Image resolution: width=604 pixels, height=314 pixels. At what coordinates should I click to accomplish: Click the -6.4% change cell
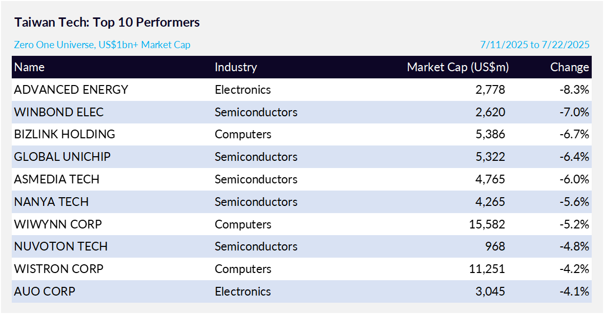pyautogui.click(x=574, y=157)
